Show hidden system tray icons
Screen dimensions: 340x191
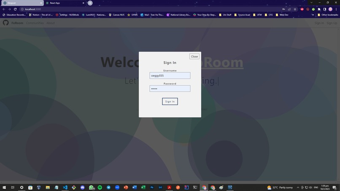[298, 187]
